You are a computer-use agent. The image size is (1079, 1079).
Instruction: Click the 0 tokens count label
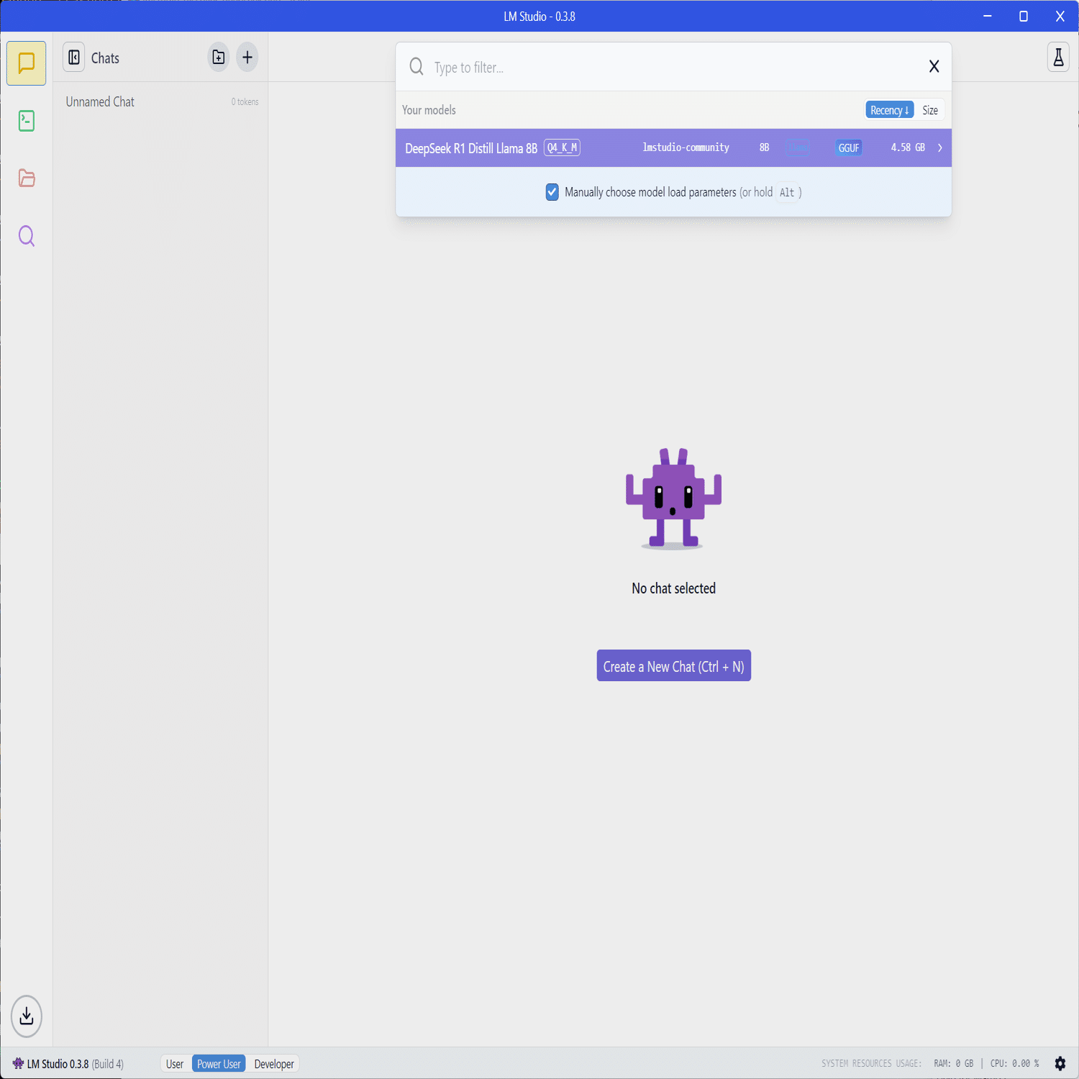tap(245, 102)
